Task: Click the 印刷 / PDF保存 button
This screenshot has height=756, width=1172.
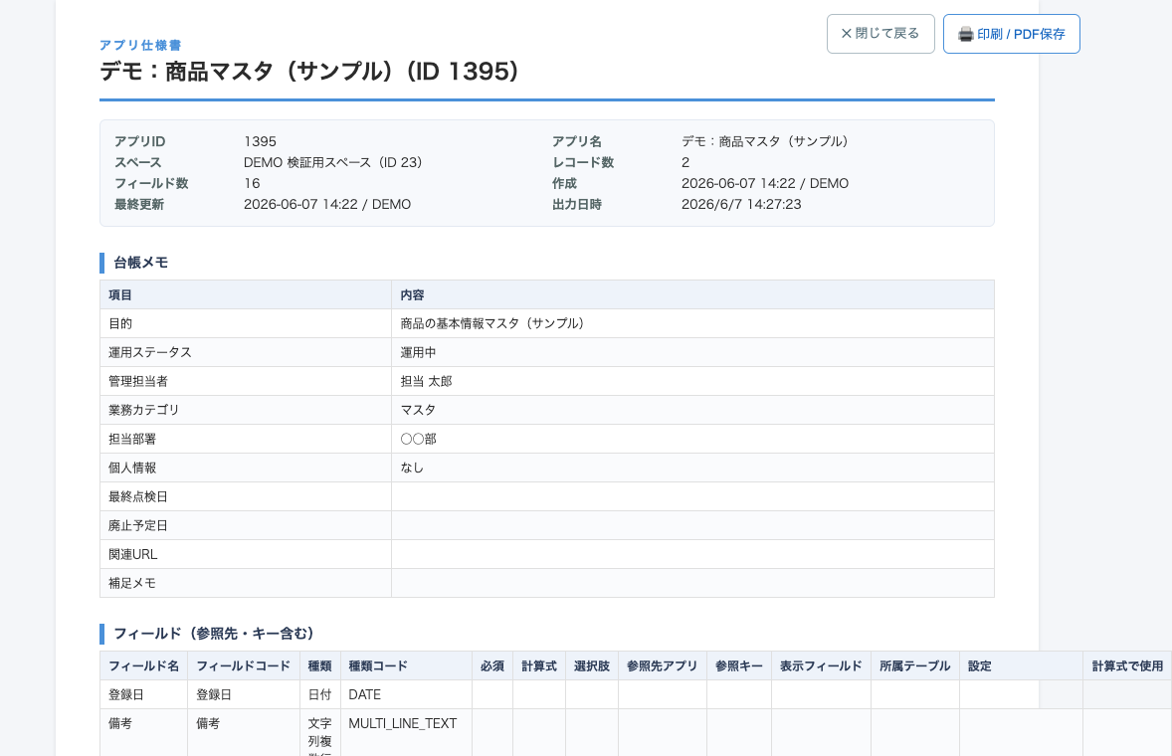Action: click(x=1011, y=34)
